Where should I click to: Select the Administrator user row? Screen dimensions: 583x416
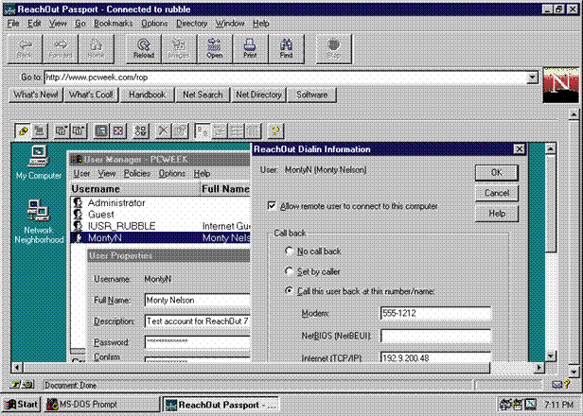[x=161, y=202]
